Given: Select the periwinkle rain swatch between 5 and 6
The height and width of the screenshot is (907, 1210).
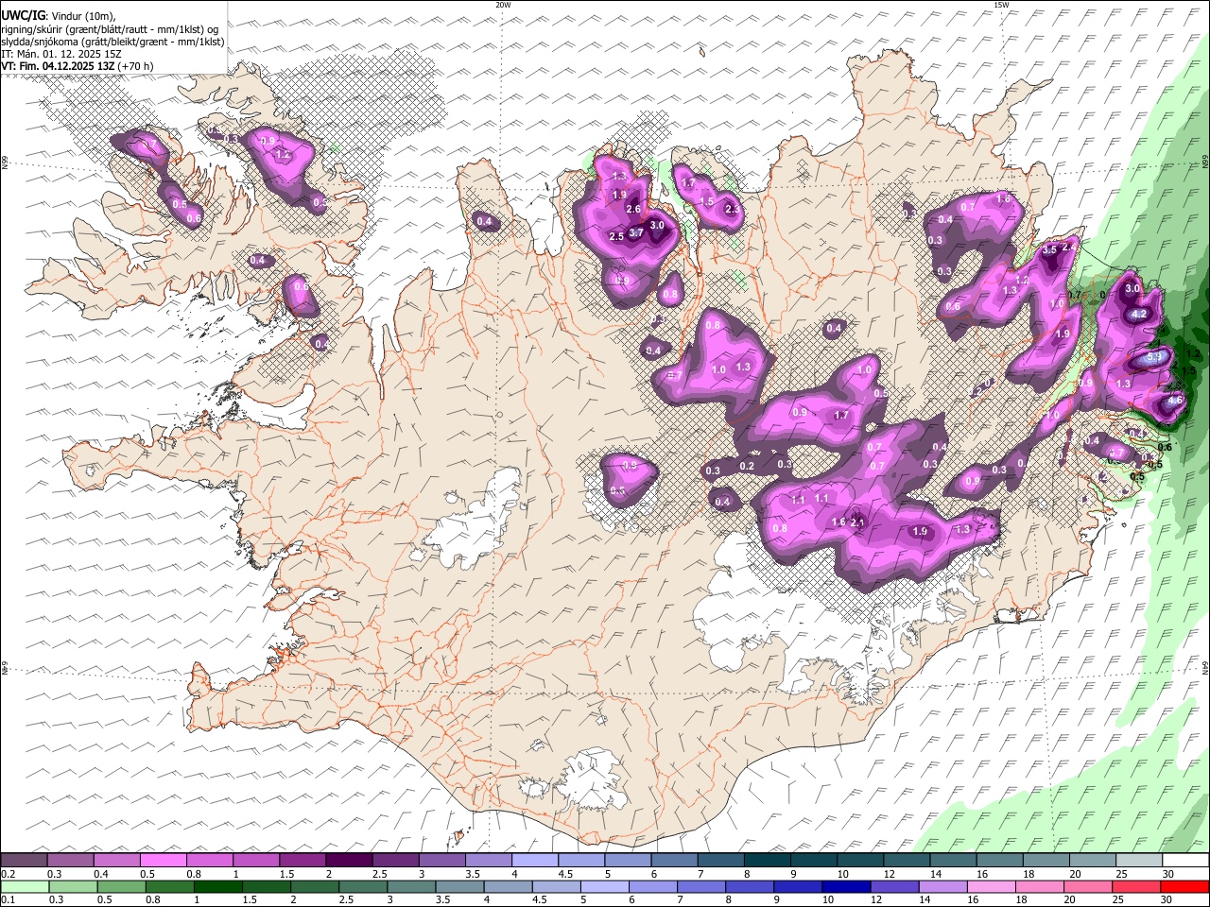Looking at the screenshot, I should tap(604, 887).
